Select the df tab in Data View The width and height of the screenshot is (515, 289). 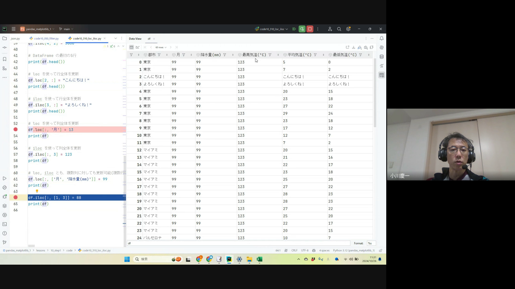[x=149, y=39]
